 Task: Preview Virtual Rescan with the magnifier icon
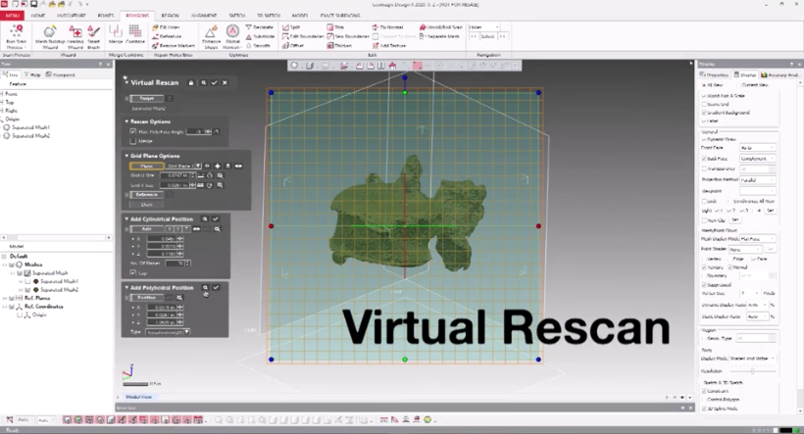[x=204, y=82]
